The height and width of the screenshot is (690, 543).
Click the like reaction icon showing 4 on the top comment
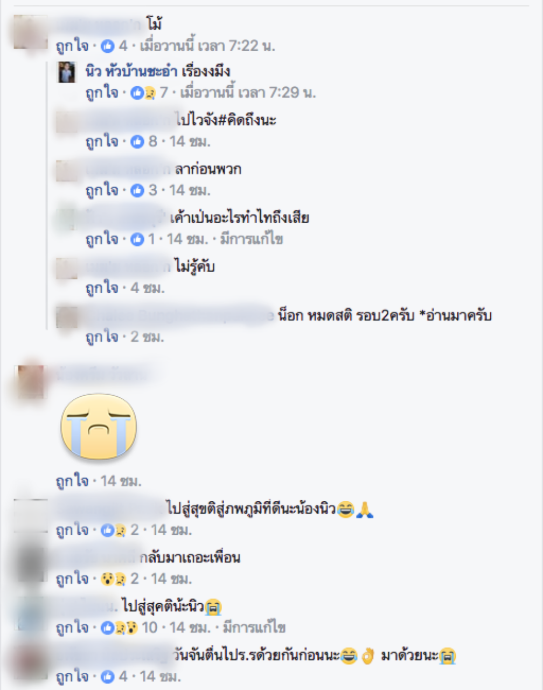108,46
